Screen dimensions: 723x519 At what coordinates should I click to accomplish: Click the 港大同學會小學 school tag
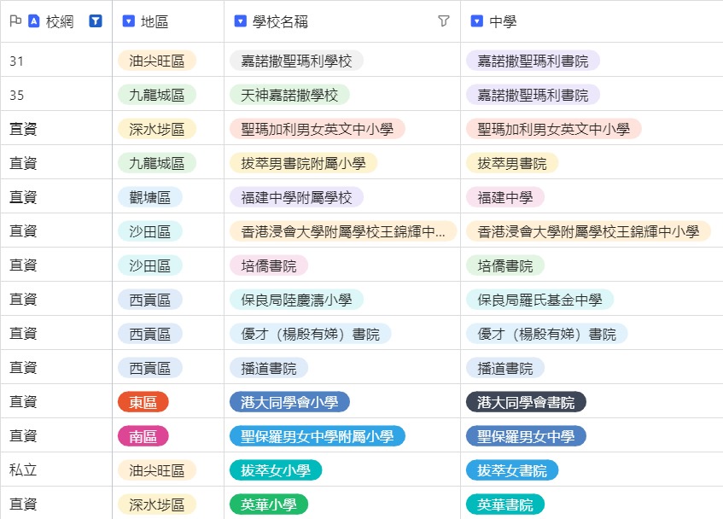click(x=289, y=402)
